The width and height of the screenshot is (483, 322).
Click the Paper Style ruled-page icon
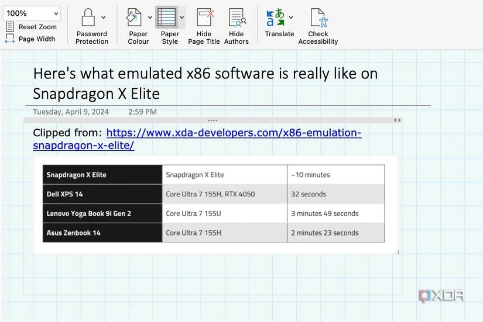click(166, 17)
